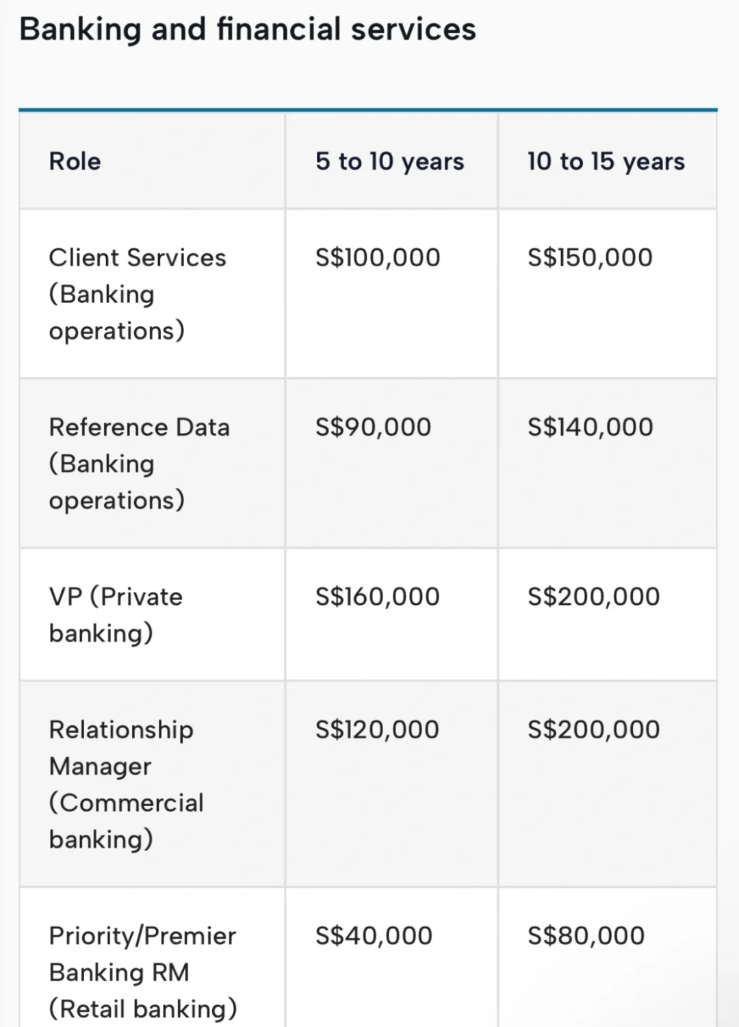Click the S$160,000 salary value
Image resolution: width=739 pixels, height=1027 pixels.
click(378, 597)
